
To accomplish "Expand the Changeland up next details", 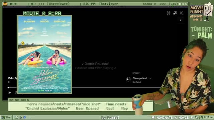I will pos(150,78).
